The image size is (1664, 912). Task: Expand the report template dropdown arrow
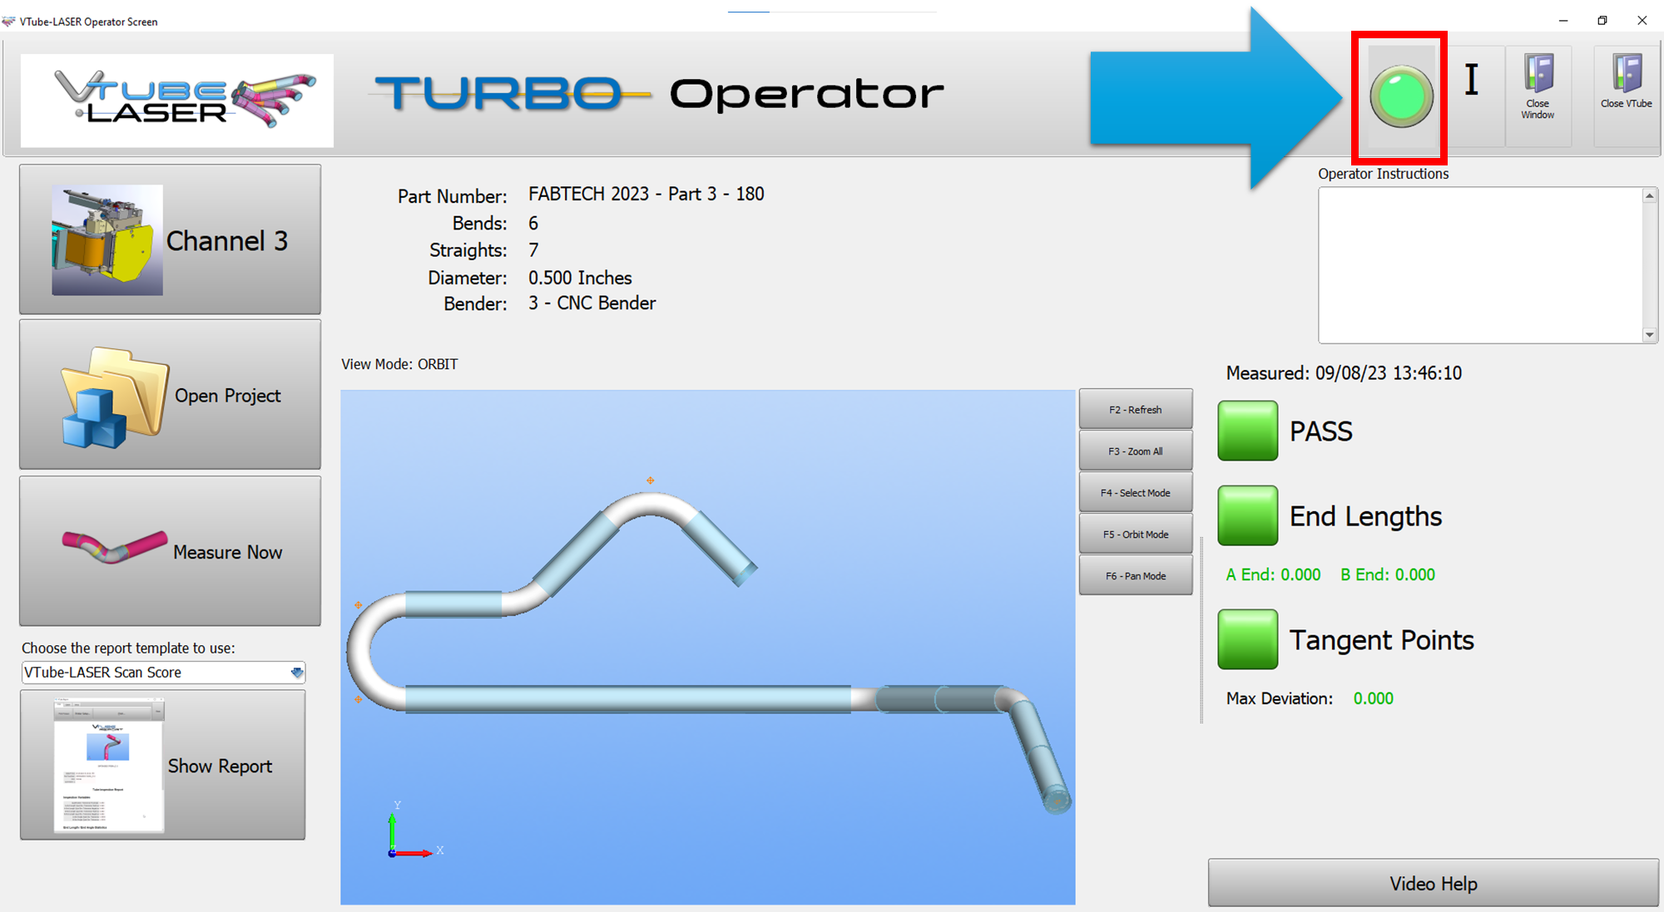coord(297,673)
